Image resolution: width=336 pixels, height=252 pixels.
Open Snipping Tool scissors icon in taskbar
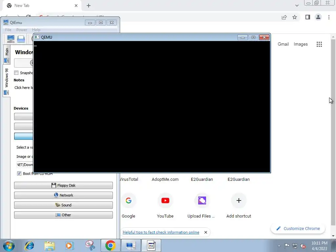[x=90, y=245]
